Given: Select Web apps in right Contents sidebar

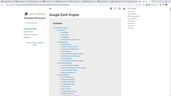Looking at the screenshot, I should tap(131, 28).
